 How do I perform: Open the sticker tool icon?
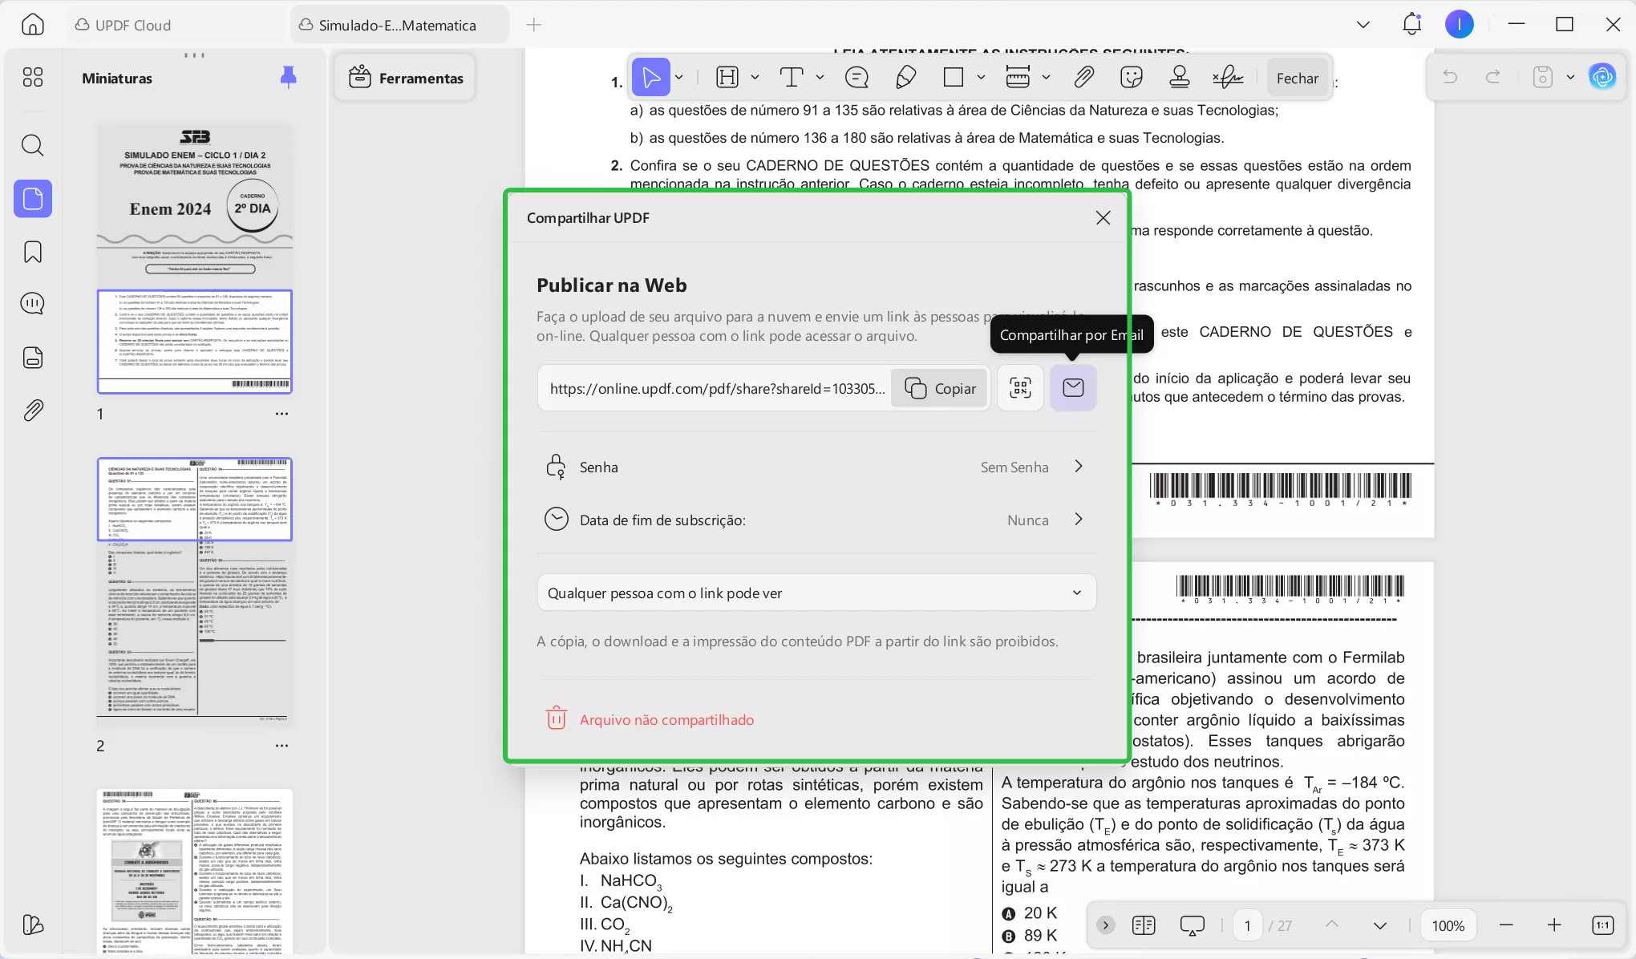click(x=1131, y=77)
